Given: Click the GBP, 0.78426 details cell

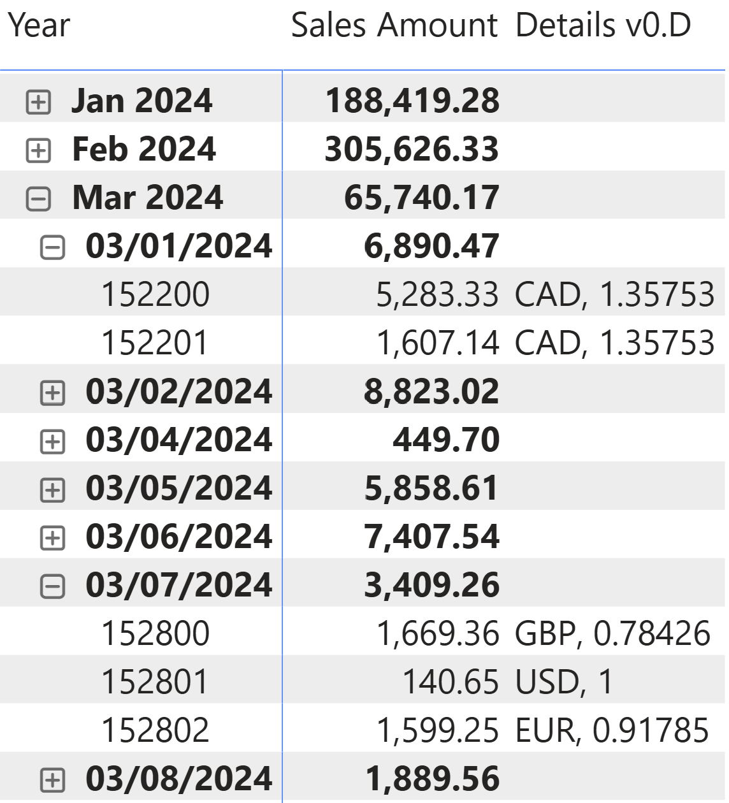Looking at the screenshot, I should (612, 634).
